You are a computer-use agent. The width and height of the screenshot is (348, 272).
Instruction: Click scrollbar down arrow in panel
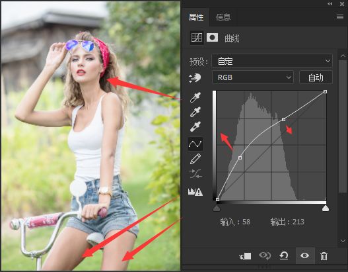coord(343,241)
